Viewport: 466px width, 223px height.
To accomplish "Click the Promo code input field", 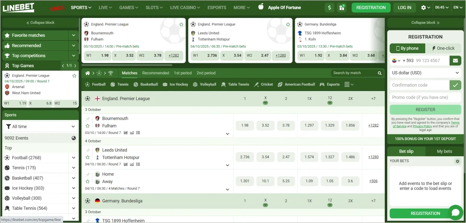I will tap(425, 98).
